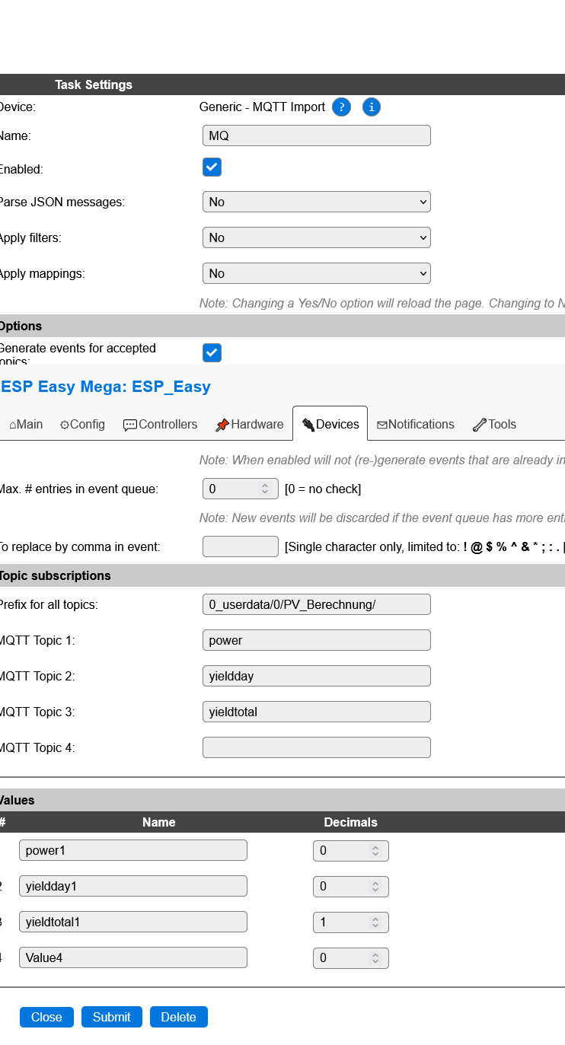Click the Delete button
This screenshot has height=1045, width=565.
click(179, 1017)
